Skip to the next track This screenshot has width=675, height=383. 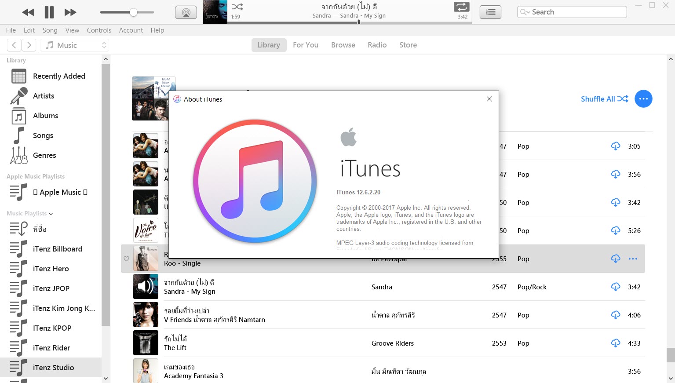coord(70,12)
